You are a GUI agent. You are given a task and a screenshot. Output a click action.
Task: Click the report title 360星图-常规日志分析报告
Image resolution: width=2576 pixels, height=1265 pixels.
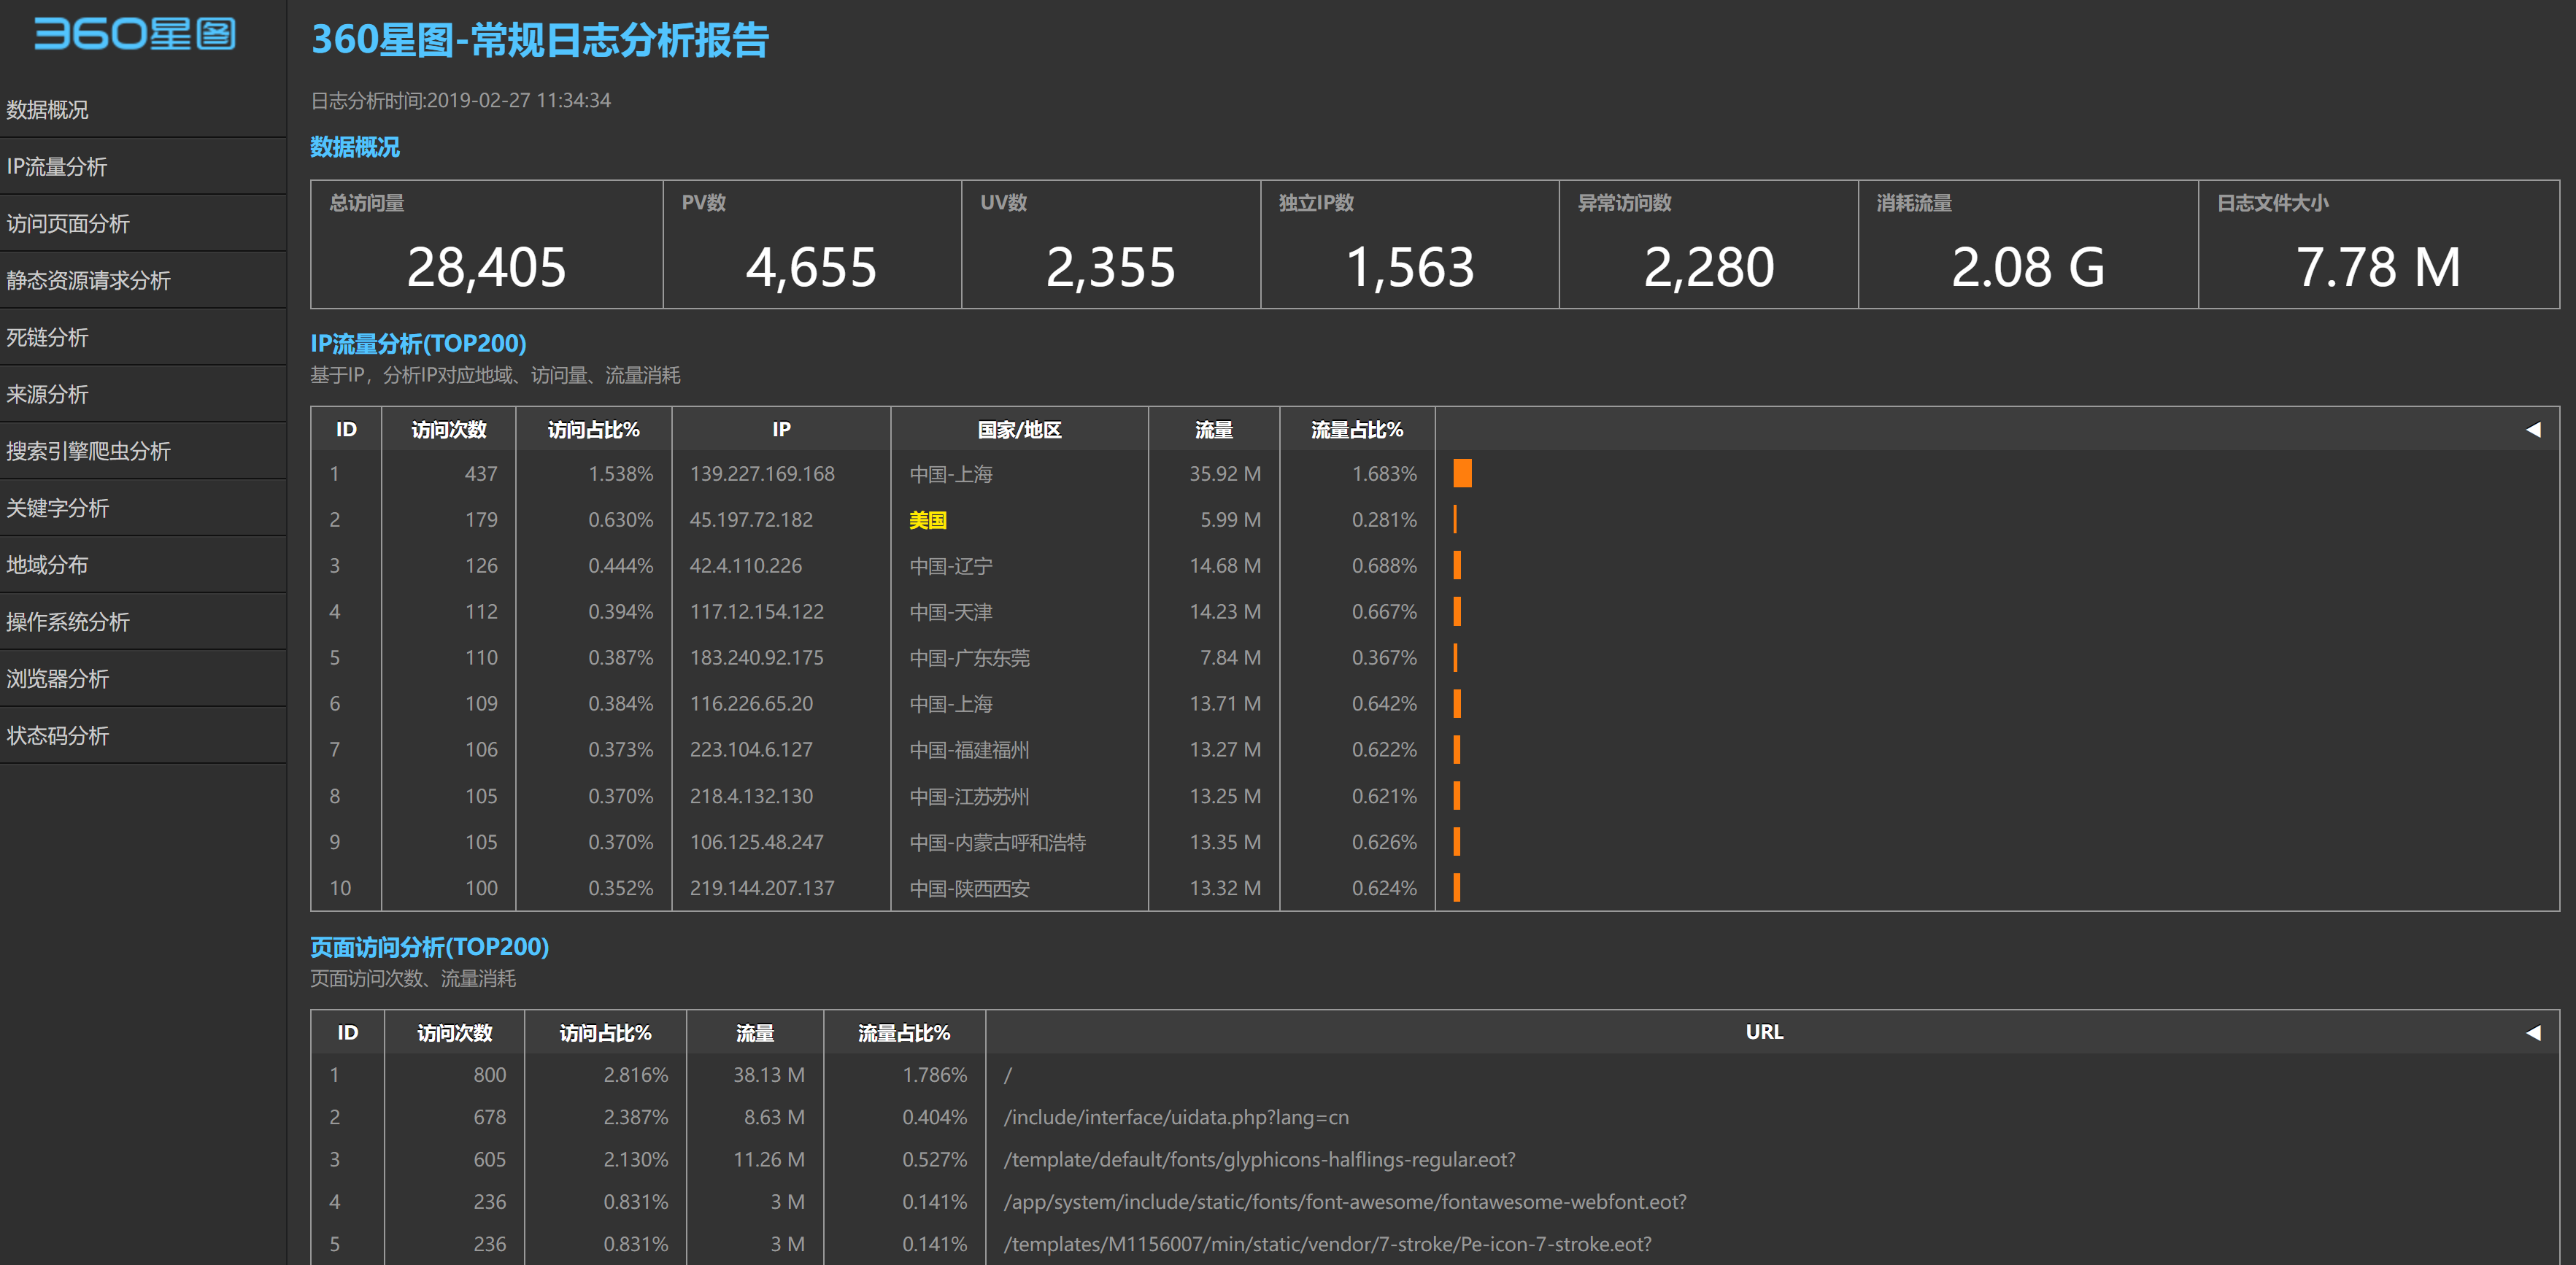(x=540, y=40)
